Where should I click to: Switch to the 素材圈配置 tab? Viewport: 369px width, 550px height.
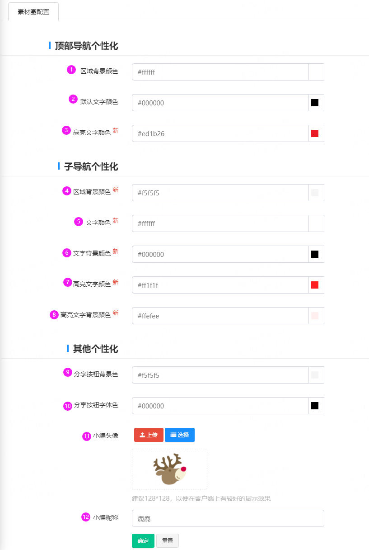pos(33,12)
